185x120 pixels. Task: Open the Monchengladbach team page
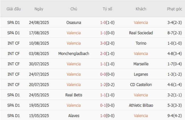pos(74,54)
